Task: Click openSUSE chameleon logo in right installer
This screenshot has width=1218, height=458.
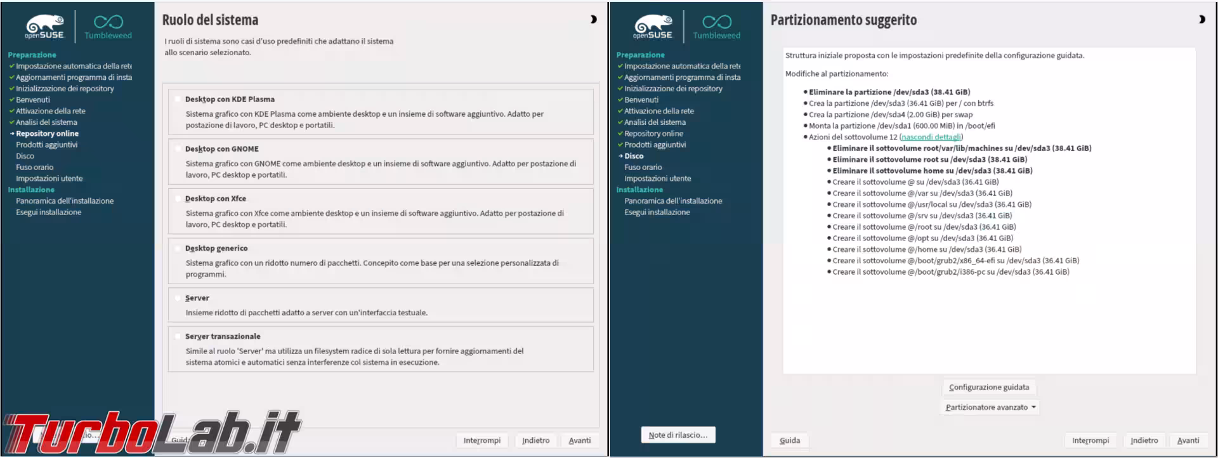Action: pos(653,27)
